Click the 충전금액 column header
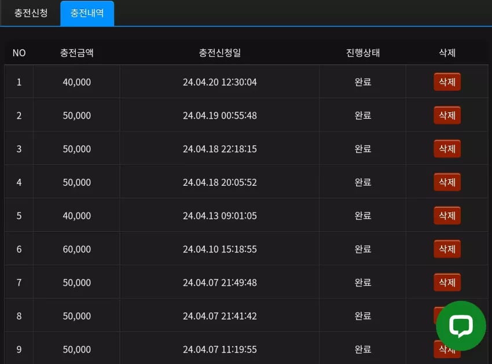The image size is (492, 364). [x=77, y=53]
